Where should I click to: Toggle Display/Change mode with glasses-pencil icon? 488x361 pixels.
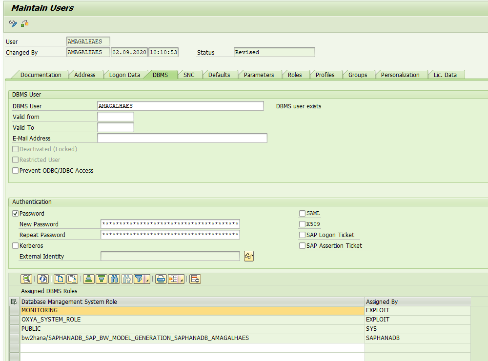[13, 23]
